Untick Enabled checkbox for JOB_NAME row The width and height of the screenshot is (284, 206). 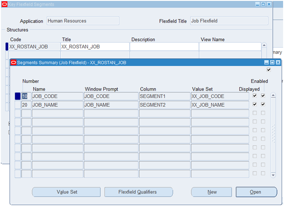(x=263, y=104)
